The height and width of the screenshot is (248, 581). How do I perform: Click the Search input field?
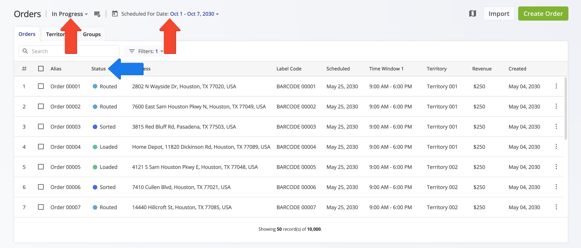click(69, 51)
